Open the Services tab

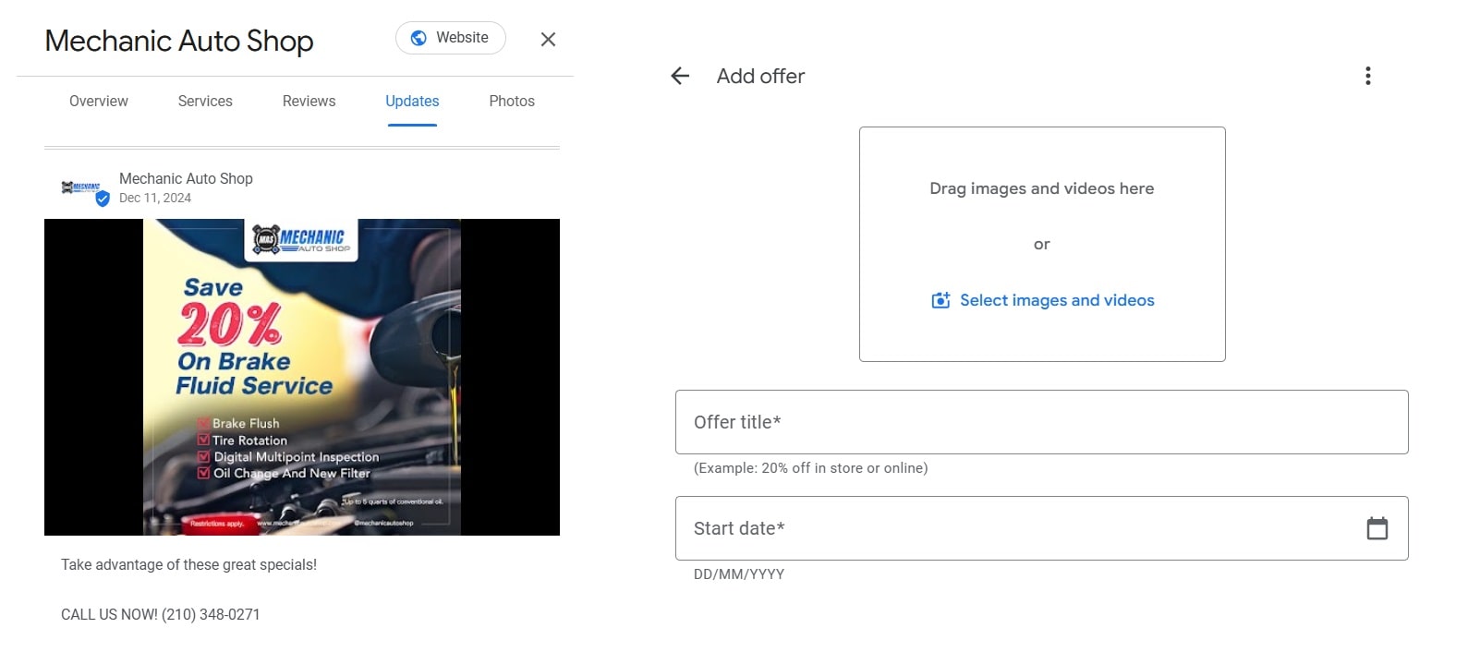205,101
